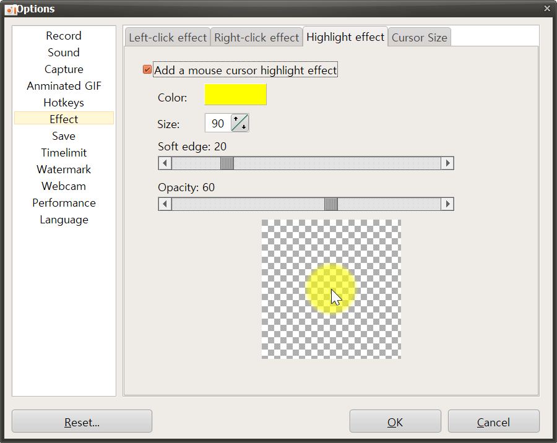
Task: Open the Sound settings page
Action: tap(63, 52)
